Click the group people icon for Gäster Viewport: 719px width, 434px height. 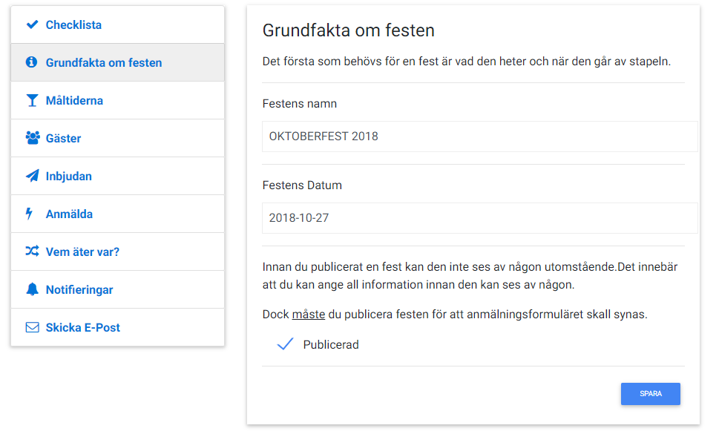tap(32, 137)
